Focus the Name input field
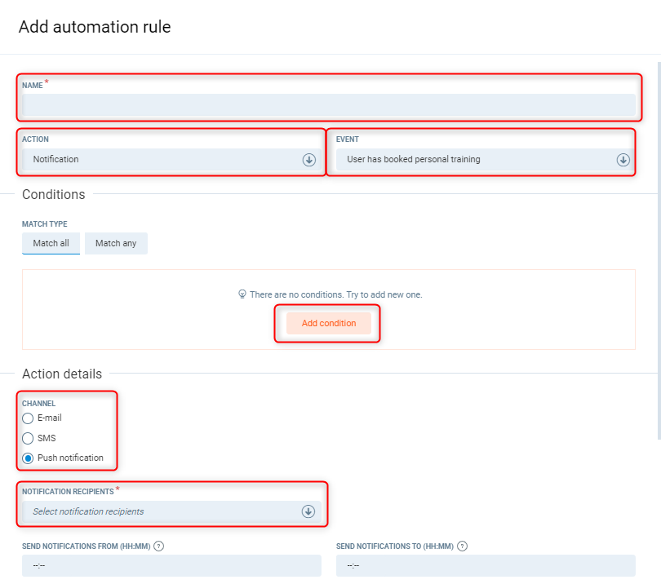Image resolution: width=661 pixels, height=584 pixels. [328, 104]
